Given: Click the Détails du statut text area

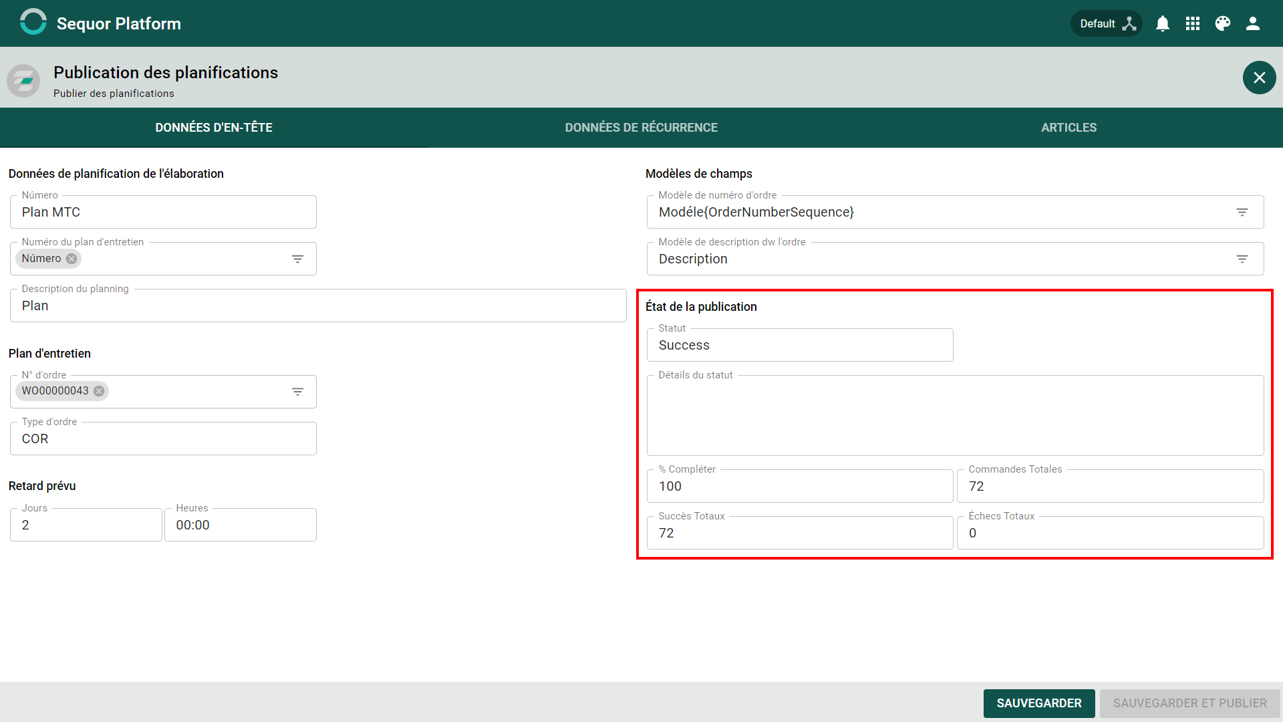Looking at the screenshot, I should tap(956, 415).
